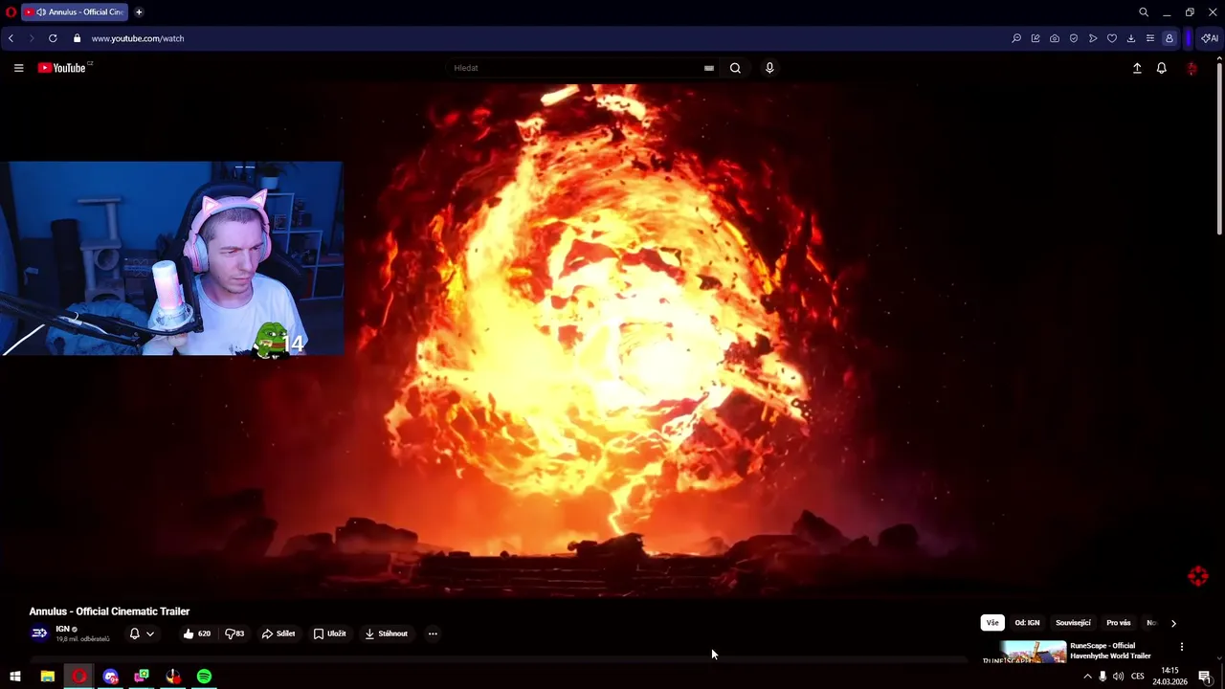Open a new browser tab with plus
Image resolution: width=1225 pixels, height=689 pixels.
click(x=139, y=12)
